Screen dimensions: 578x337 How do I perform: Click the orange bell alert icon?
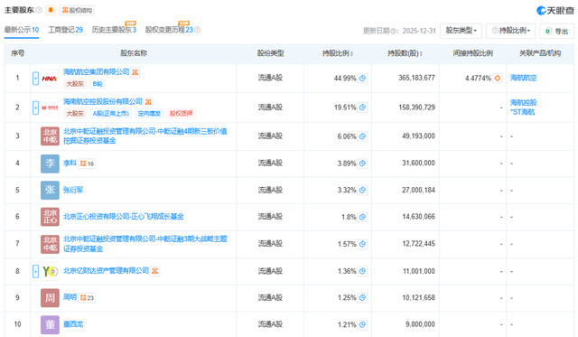(x=51, y=10)
